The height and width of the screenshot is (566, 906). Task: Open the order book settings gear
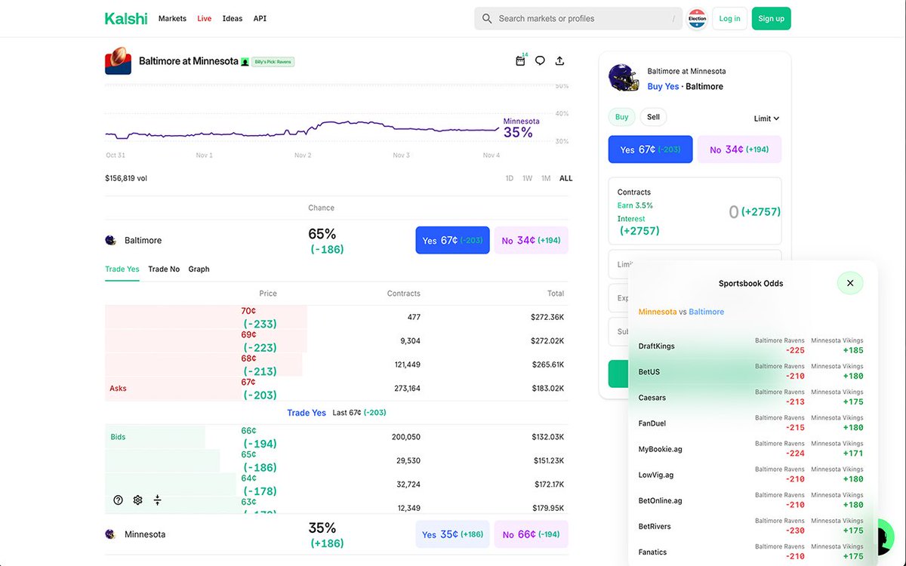[137, 500]
